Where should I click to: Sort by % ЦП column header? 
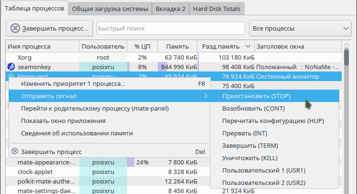[x=142, y=46]
